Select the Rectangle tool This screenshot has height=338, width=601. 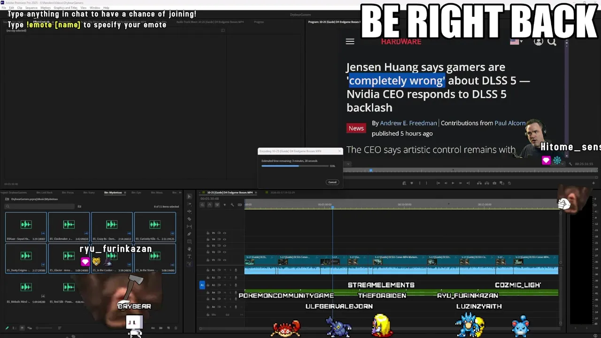click(x=189, y=241)
